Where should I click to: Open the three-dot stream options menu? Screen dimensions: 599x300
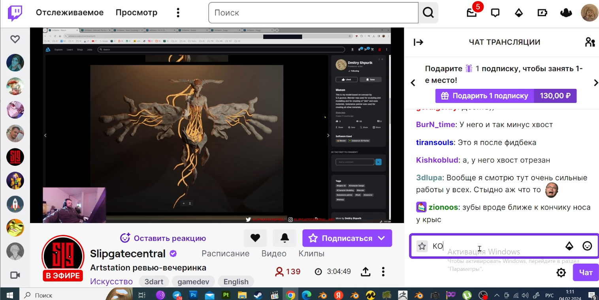point(383,272)
